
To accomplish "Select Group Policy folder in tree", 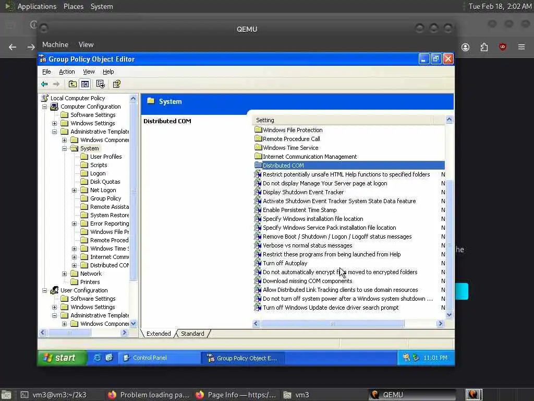I will [105, 198].
